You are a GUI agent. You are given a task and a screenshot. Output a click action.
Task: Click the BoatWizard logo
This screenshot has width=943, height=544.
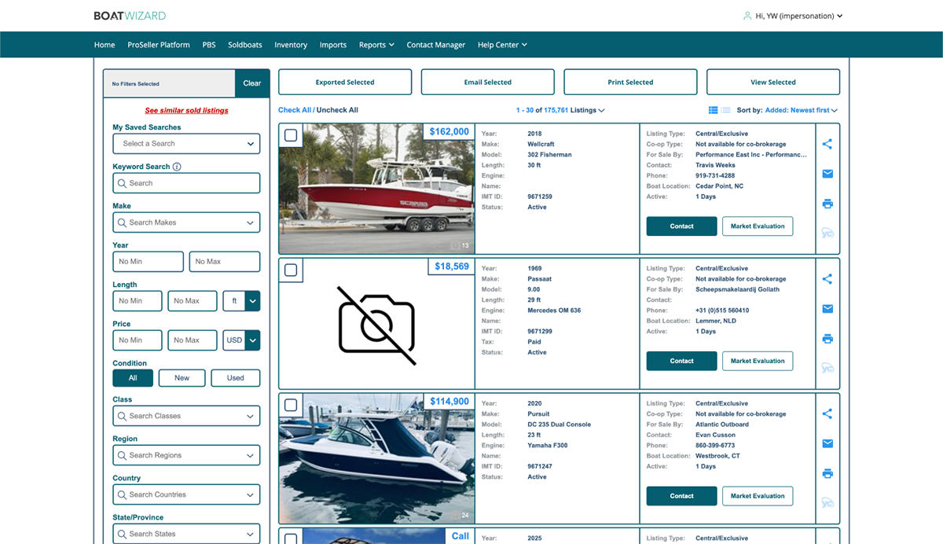(x=130, y=16)
